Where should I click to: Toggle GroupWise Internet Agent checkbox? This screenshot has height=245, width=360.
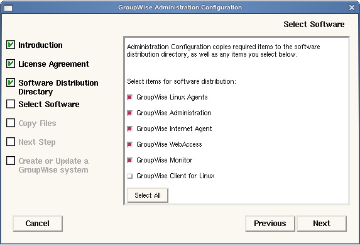(130, 128)
